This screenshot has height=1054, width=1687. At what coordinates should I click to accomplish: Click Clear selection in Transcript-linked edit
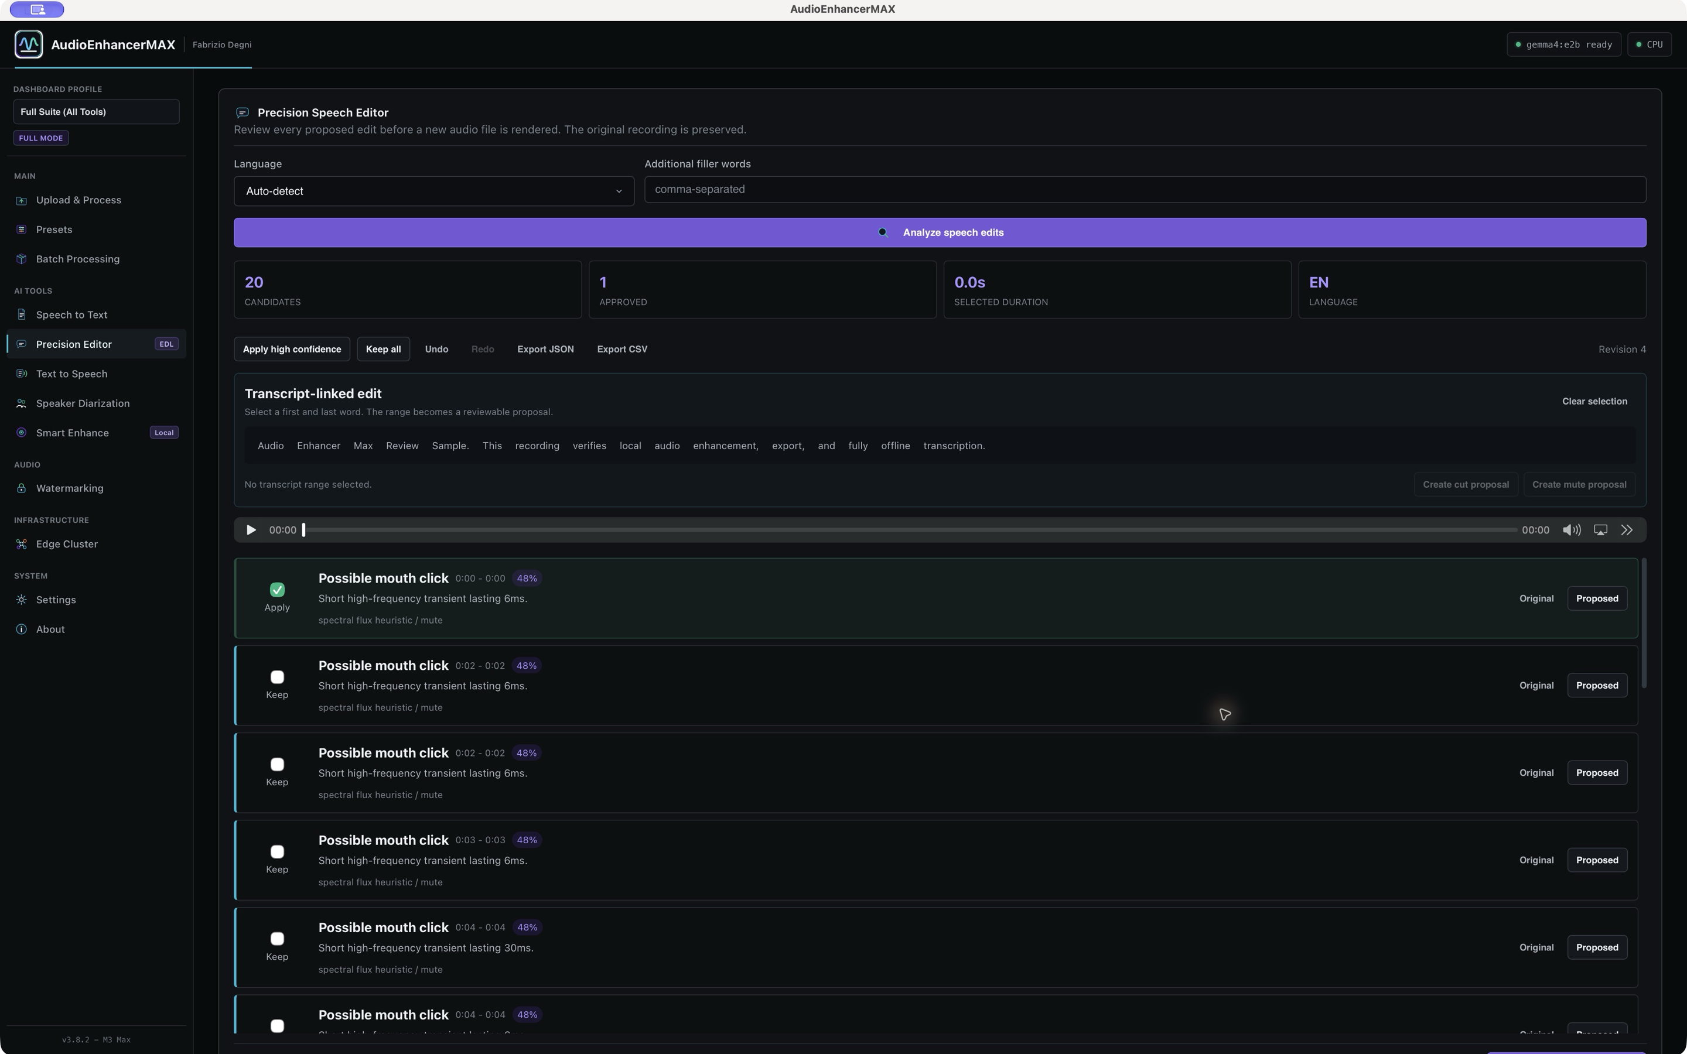tap(1594, 402)
